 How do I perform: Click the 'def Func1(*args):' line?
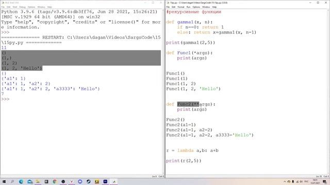click(x=189, y=53)
